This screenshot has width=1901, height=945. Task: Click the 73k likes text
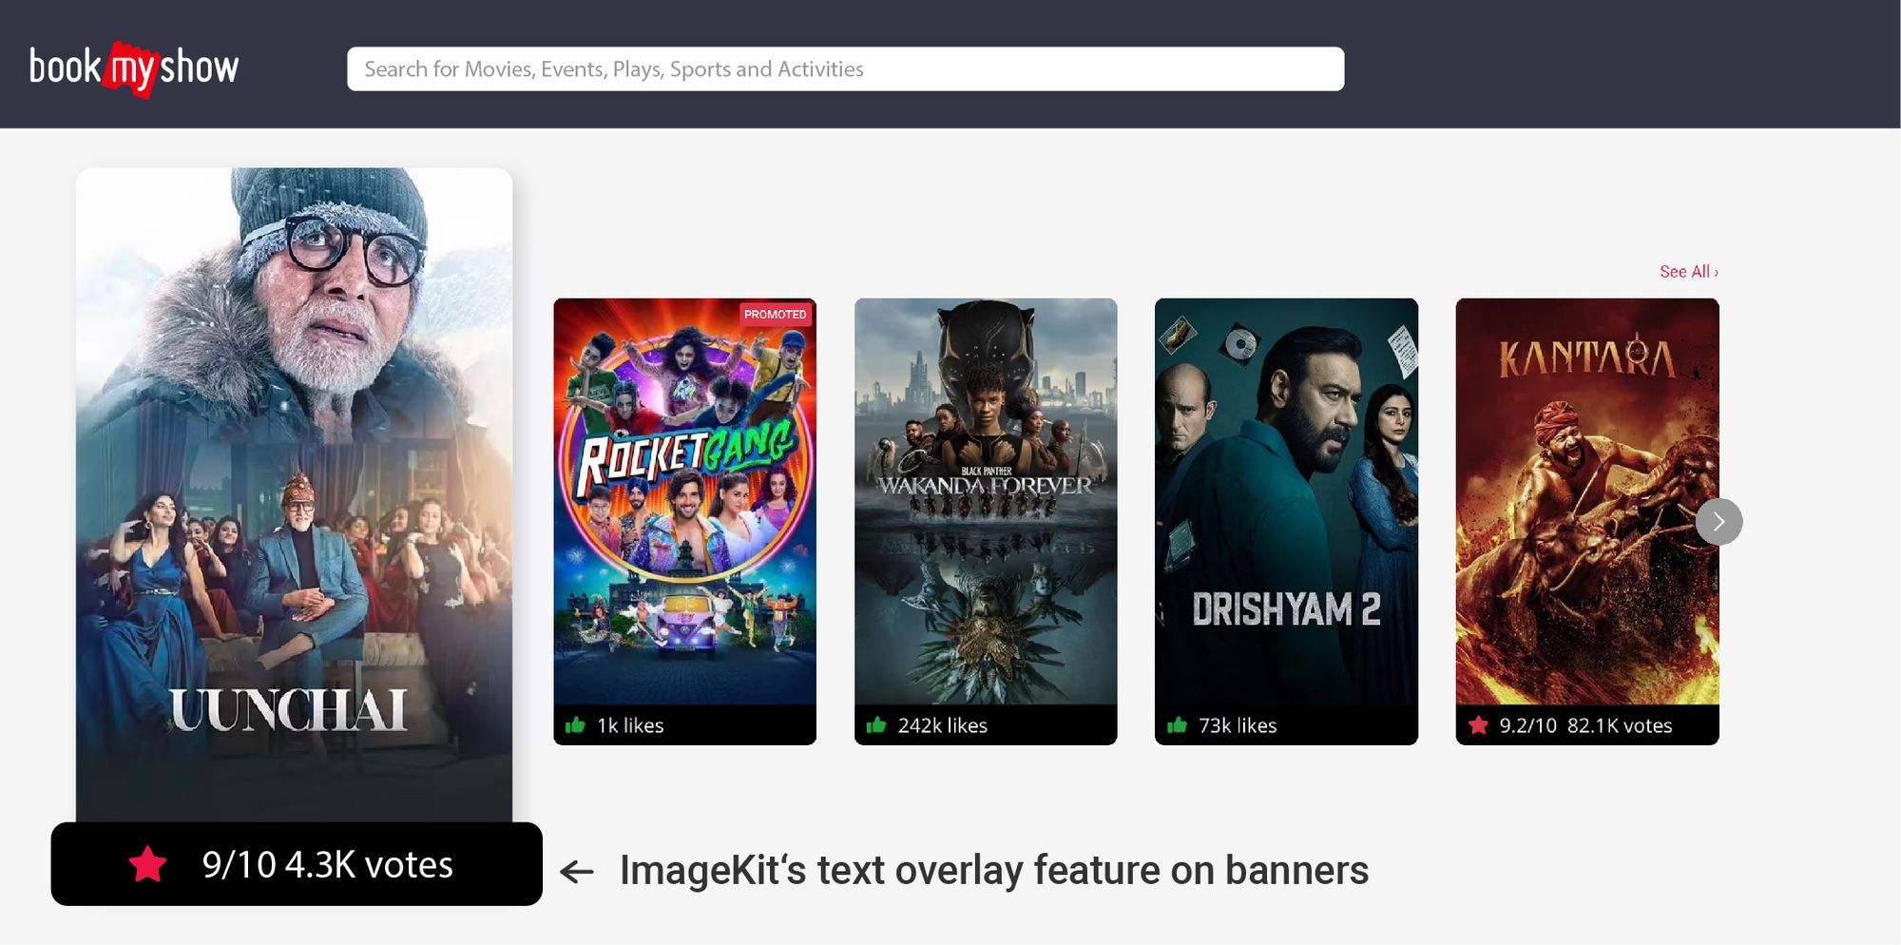point(1238,725)
